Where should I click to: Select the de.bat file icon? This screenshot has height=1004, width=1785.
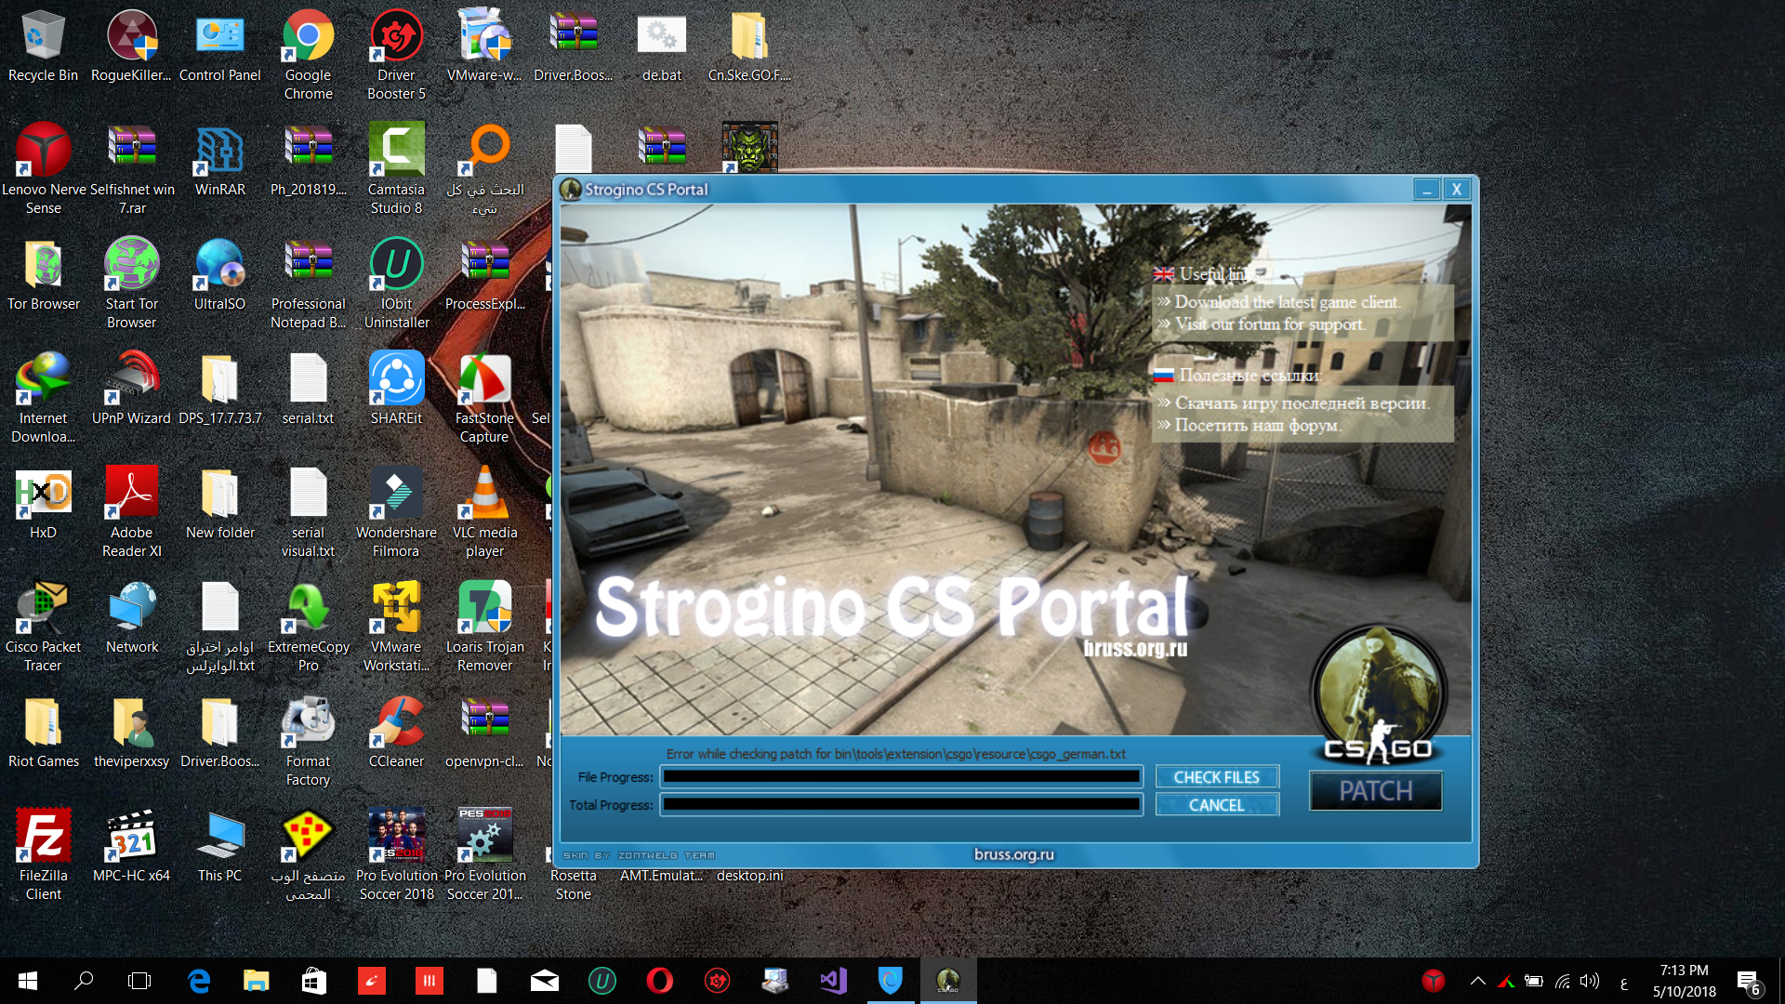point(661,46)
